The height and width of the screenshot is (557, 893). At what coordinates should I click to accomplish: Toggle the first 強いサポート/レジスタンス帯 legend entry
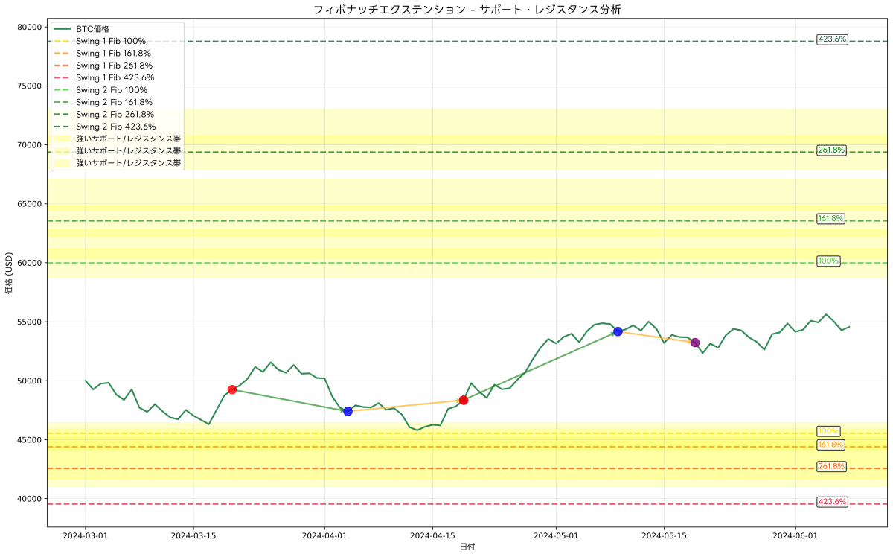63,139
